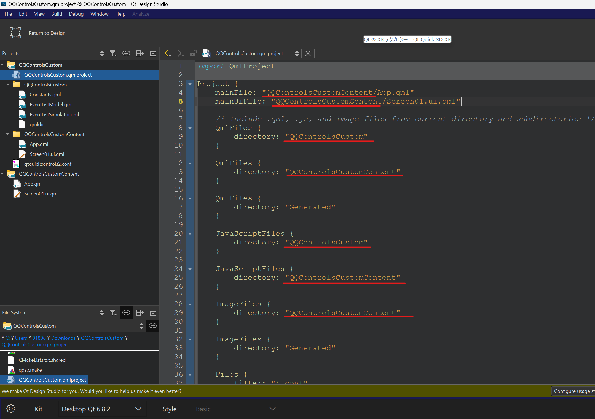Select CMakeLists.txt.shared in File System list
Viewport: 595px width, 419px height.
coord(42,360)
